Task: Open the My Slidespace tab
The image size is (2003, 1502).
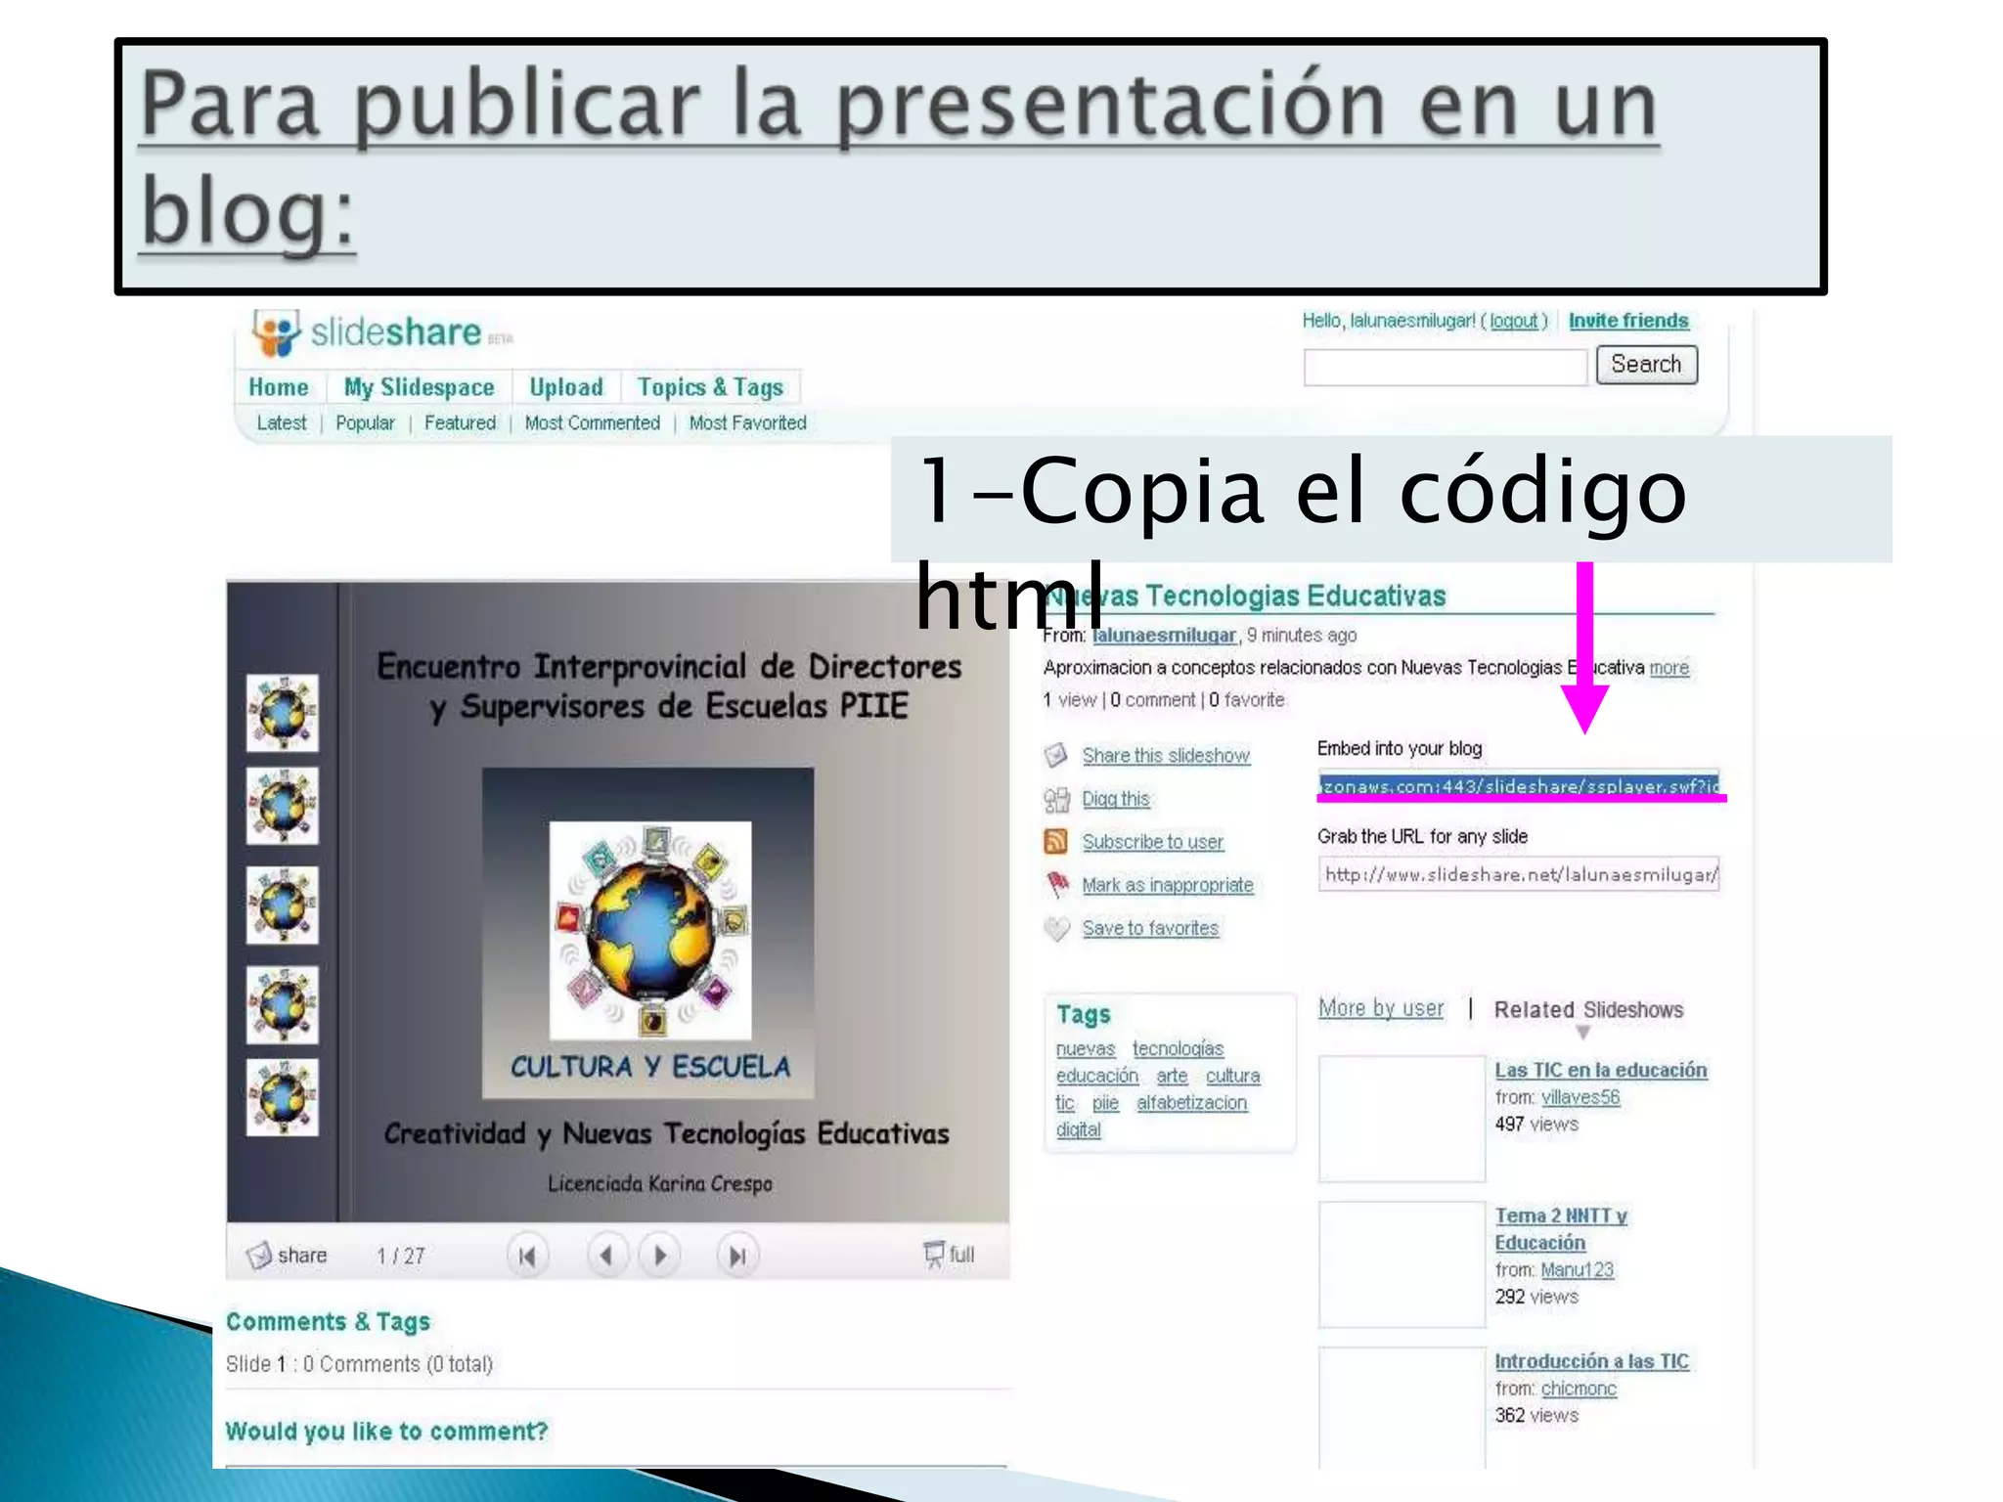Action: click(x=419, y=387)
